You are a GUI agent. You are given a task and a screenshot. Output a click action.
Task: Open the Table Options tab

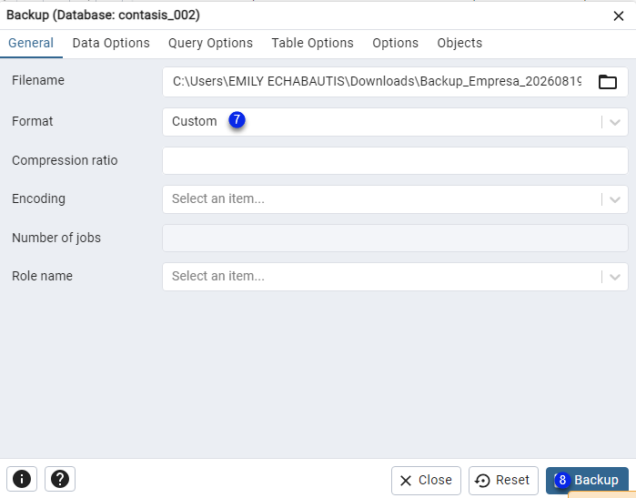312,43
